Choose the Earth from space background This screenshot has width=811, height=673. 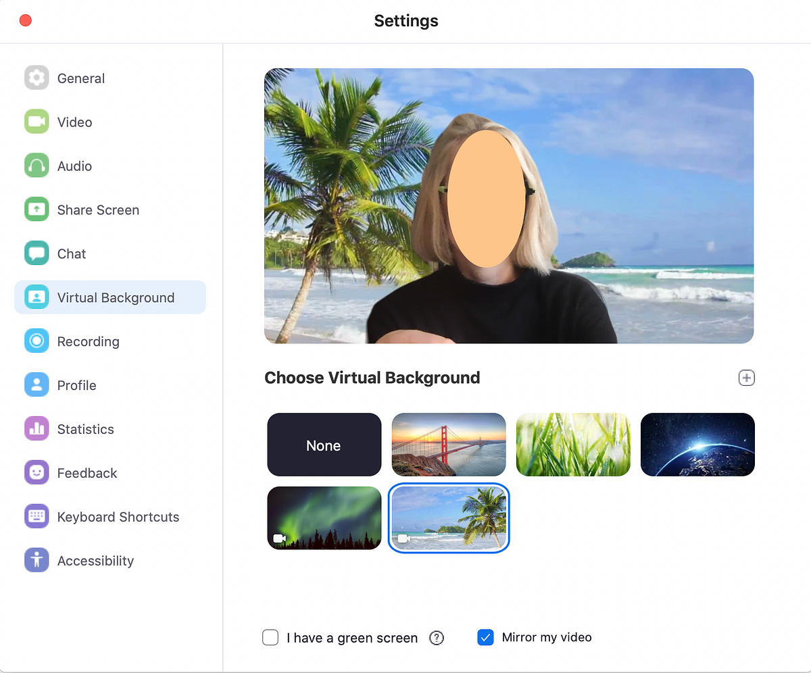(697, 445)
